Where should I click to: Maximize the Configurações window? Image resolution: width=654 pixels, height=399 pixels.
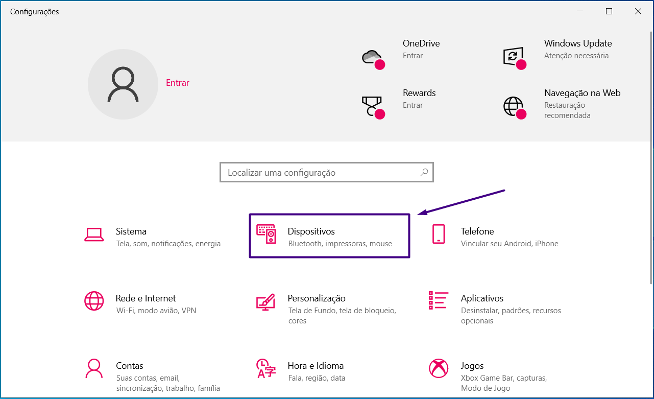click(609, 11)
